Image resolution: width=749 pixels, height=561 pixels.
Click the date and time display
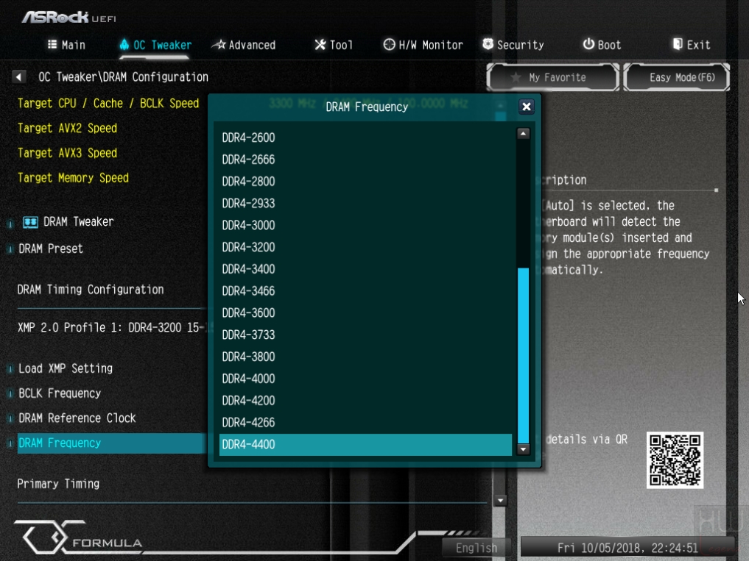627,548
